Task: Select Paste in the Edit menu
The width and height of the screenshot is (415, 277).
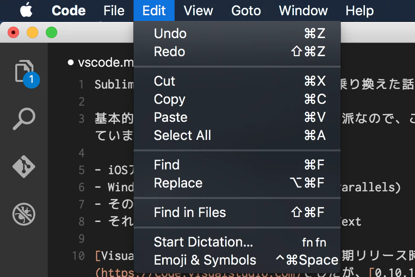Action: point(237,117)
